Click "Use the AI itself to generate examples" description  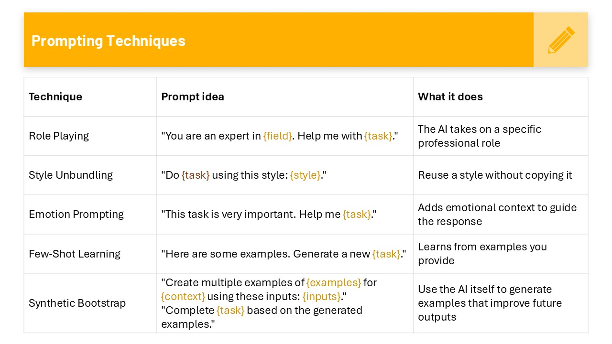tap(490, 303)
